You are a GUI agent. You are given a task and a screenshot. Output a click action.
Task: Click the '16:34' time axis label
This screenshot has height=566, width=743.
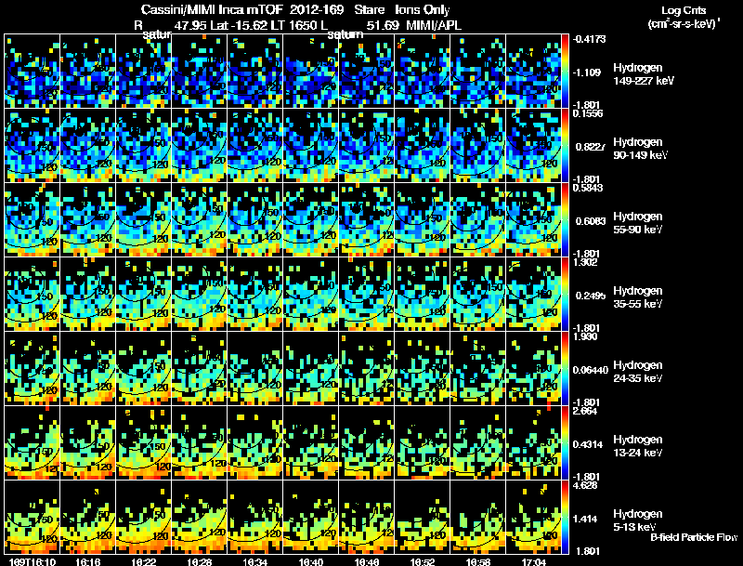(x=254, y=562)
